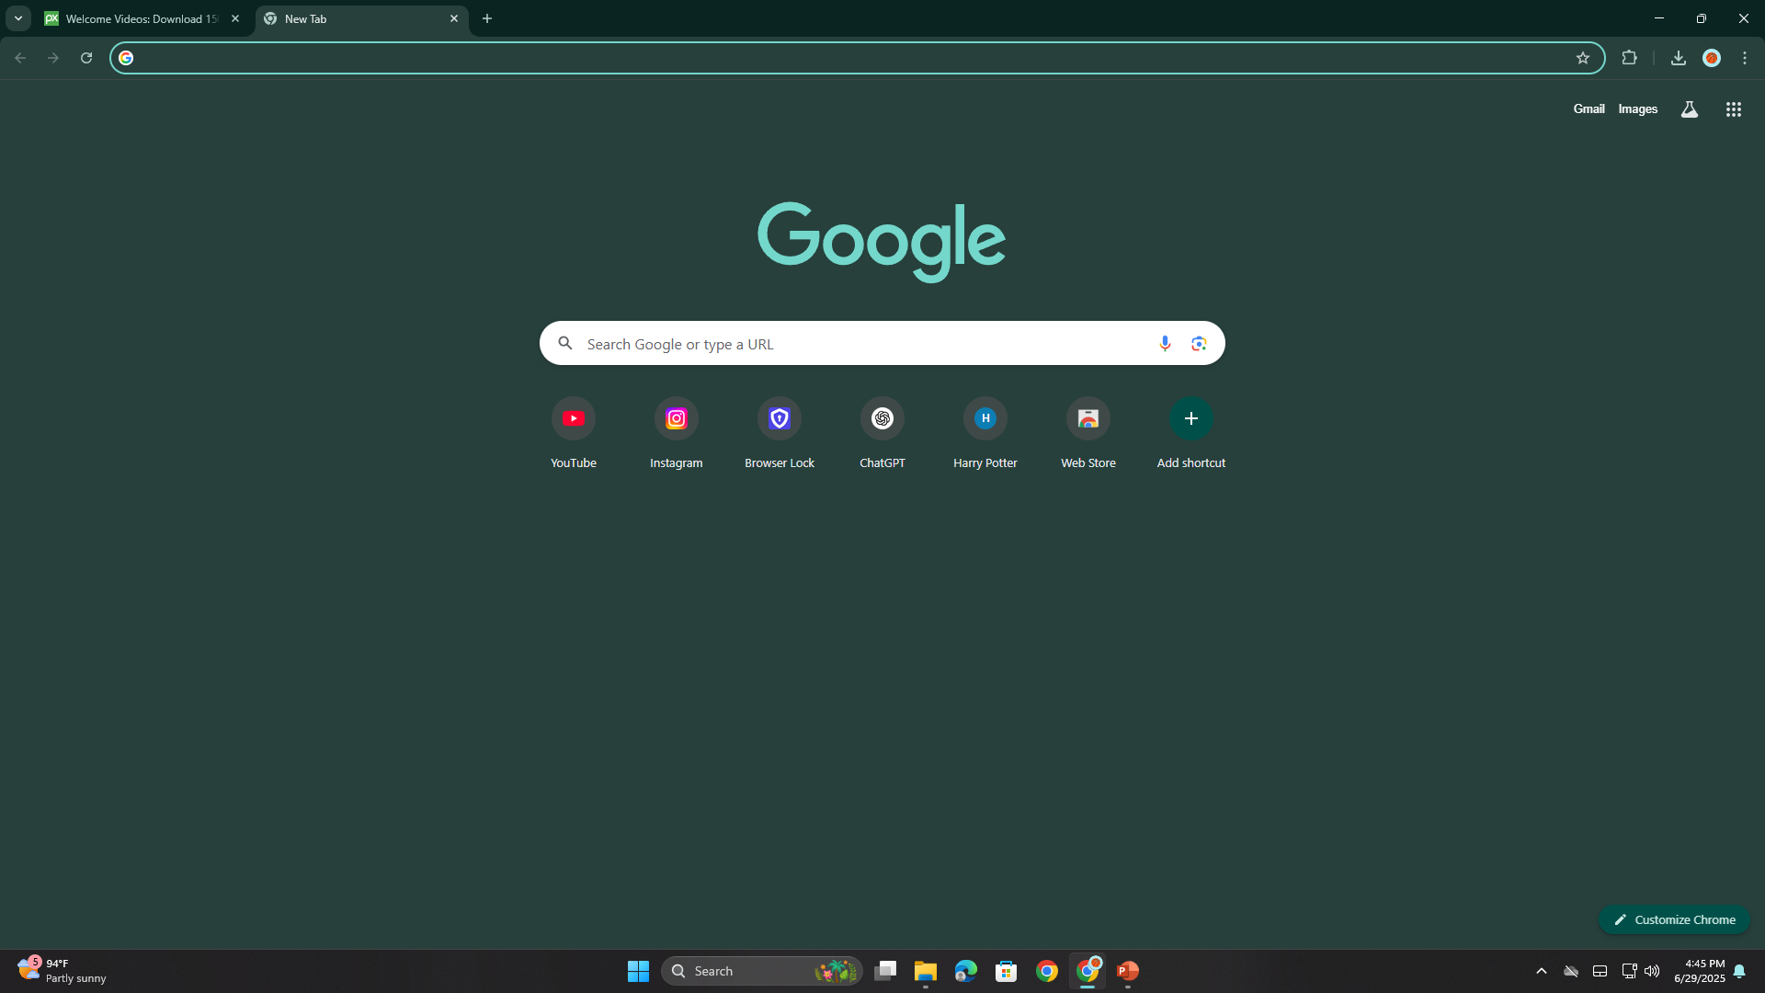Go back with the back arrow

coord(20,58)
